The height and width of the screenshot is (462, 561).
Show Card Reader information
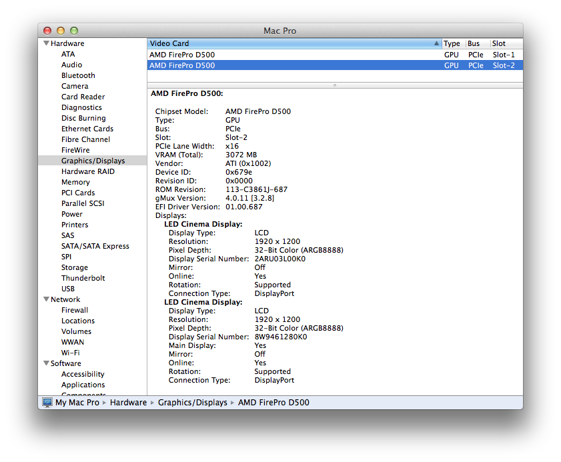click(83, 97)
